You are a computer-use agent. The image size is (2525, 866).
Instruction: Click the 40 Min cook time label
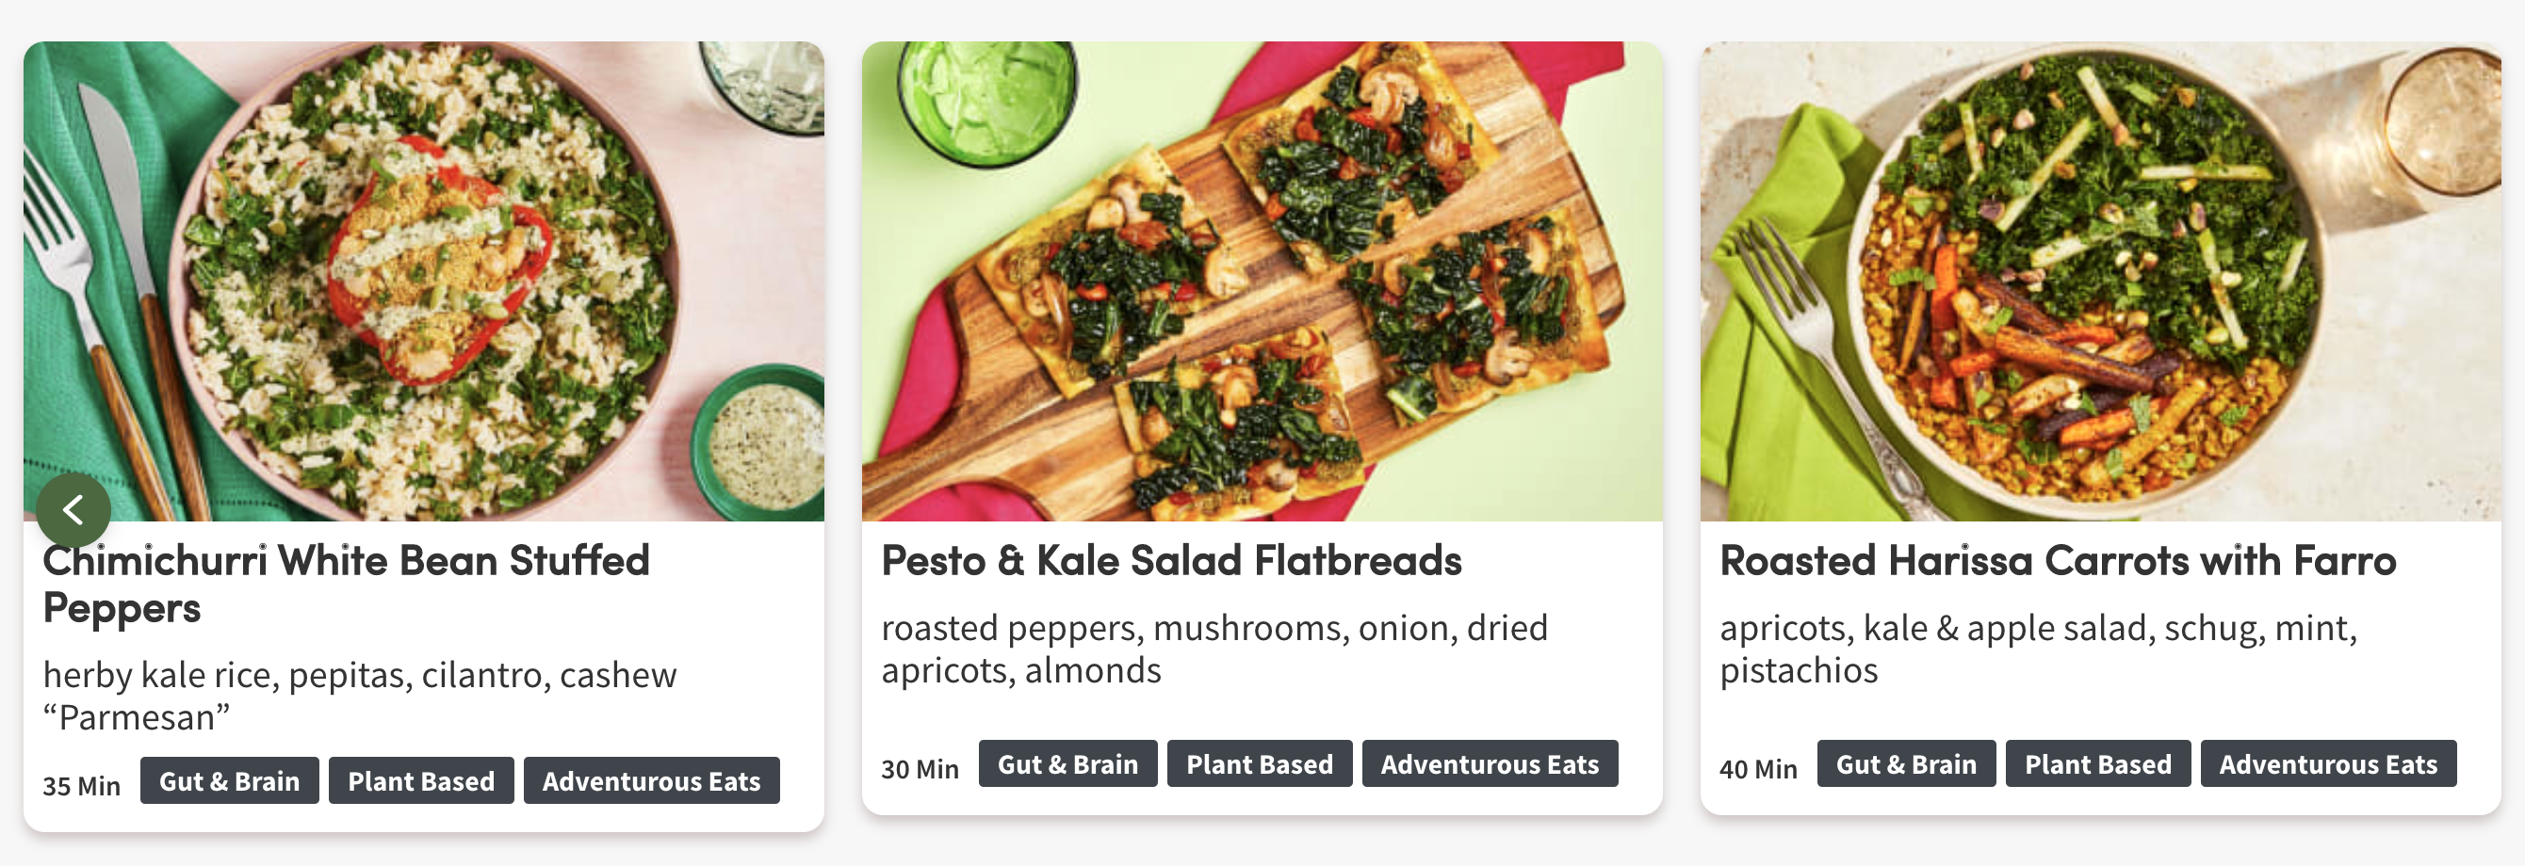[1758, 769]
